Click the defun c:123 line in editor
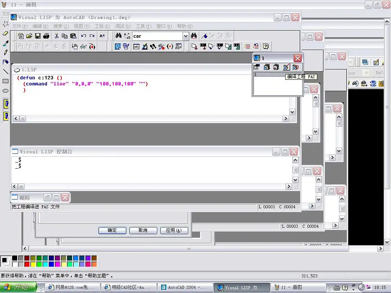Screen dimensions: 391x293 40,78
